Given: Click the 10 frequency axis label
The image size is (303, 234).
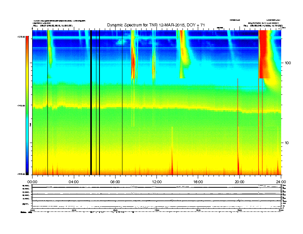Looking at the screenshot, I should [x=287, y=143].
